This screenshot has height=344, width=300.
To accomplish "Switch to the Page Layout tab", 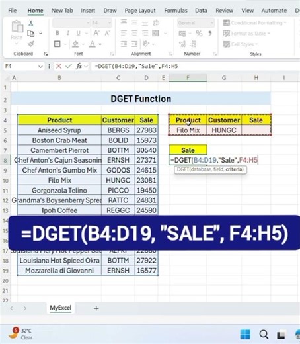I will click(x=140, y=11).
